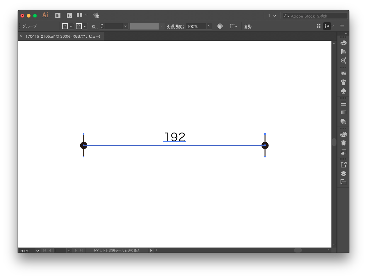Expand the stroke color dropdown arrow

tap(85, 26)
